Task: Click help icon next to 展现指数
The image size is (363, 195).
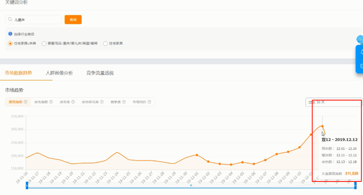Action: tap(26, 102)
